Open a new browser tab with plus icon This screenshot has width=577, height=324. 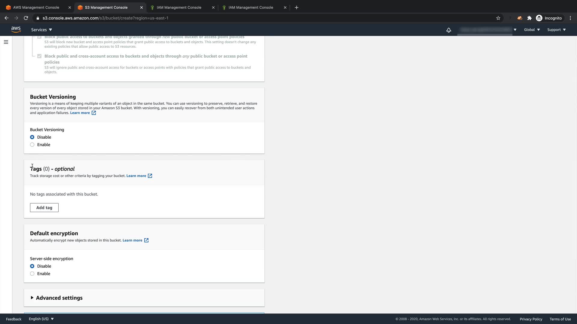tap(296, 7)
